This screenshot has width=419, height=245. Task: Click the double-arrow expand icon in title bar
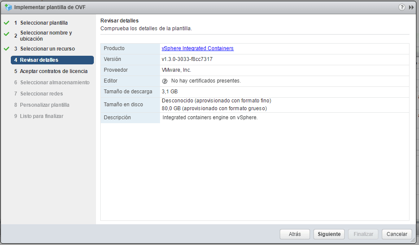pos(411,7)
